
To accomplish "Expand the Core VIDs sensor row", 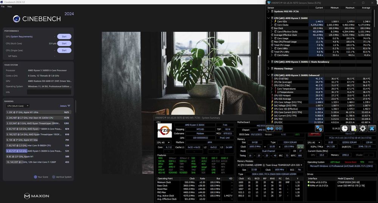I will tap(272, 22).
